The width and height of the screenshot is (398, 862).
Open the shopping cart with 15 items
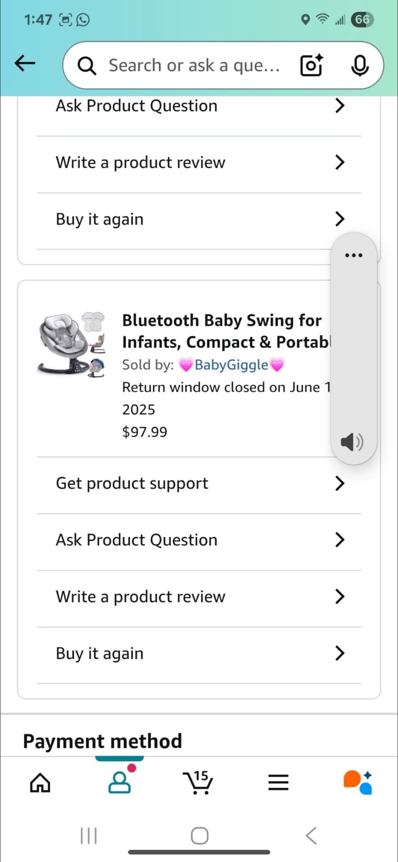pyautogui.click(x=198, y=782)
